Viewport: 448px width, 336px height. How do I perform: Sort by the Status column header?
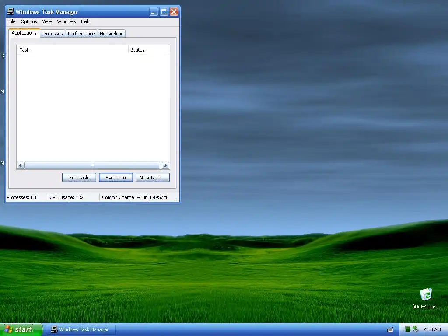tap(149, 50)
